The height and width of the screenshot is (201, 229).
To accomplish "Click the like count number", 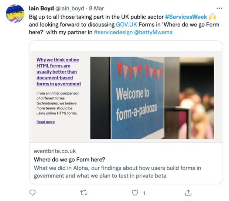I will [144, 193].
